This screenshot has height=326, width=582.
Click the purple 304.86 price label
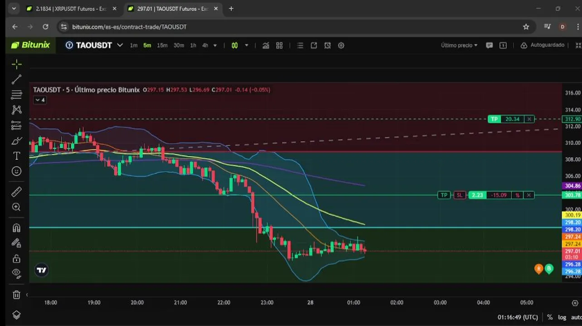click(572, 186)
